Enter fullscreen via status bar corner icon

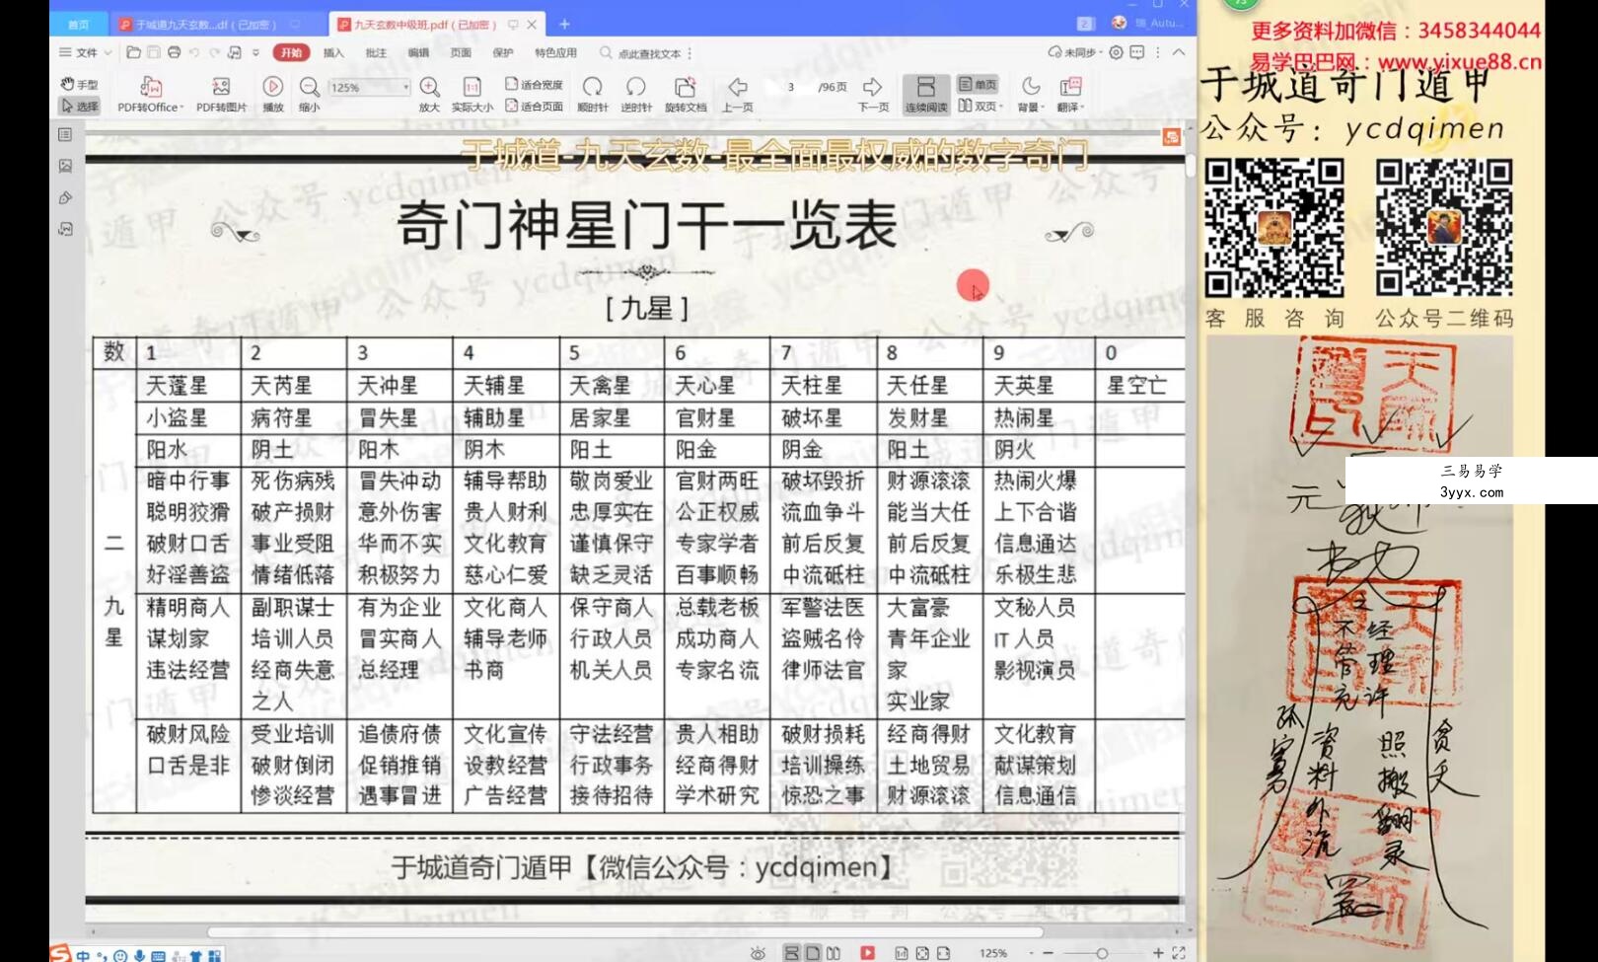1179,953
